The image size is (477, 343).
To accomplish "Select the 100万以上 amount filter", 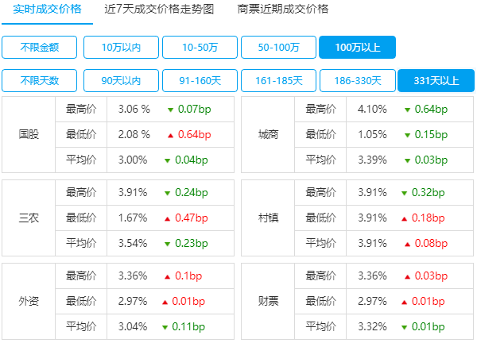I will coord(358,47).
